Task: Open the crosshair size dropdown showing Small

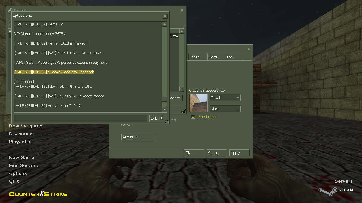Action: [225, 98]
